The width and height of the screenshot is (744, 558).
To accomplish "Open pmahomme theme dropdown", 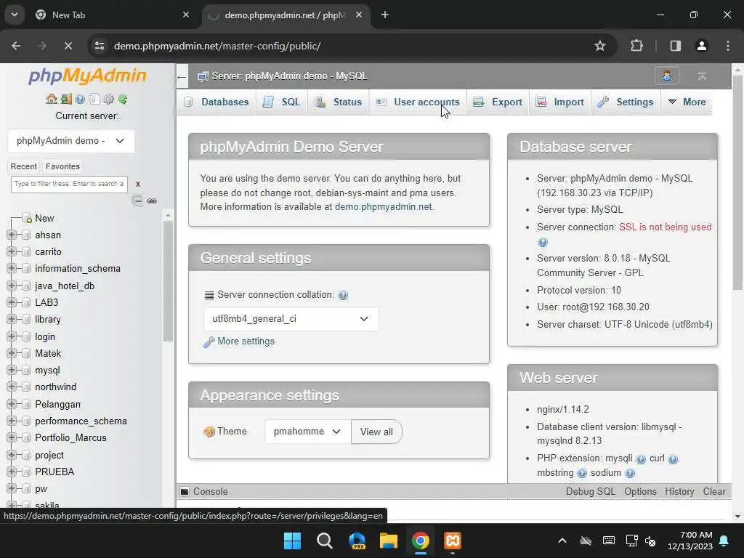I will 307,432.
